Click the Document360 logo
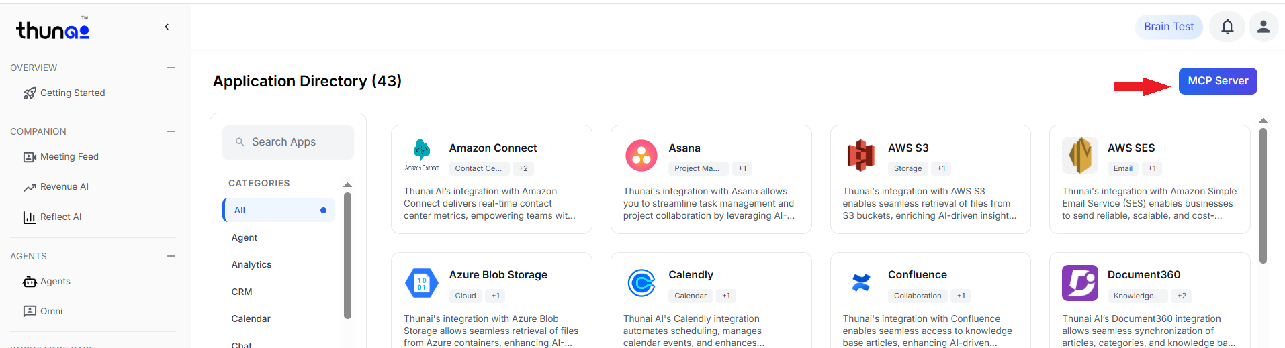Screen dimensions: 1285x348 pos(1080,282)
